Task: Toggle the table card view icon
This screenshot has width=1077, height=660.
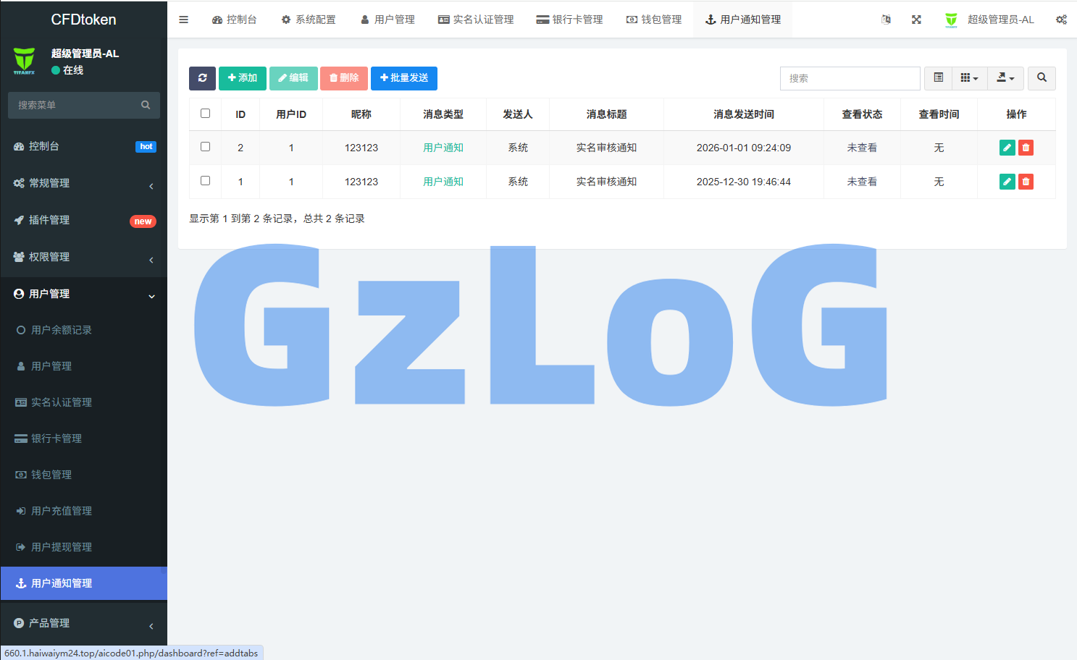Action: (x=938, y=78)
